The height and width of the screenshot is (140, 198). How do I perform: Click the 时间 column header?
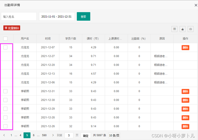48,39
